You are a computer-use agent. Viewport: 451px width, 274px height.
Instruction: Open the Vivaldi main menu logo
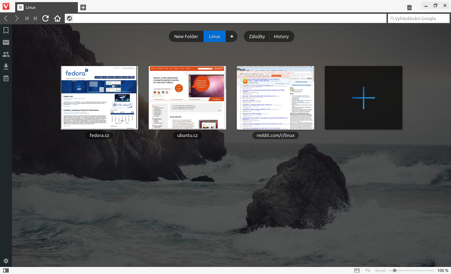click(6, 7)
